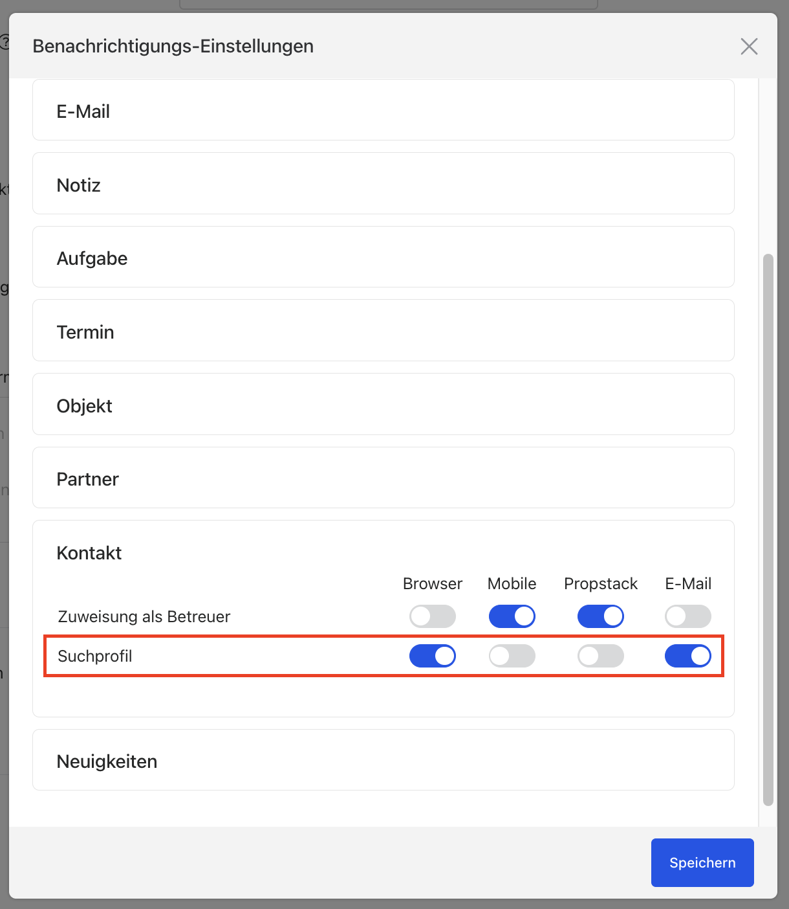The image size is (789, 909).
Task: Click the Speichern button
Action: click(x=702, y=862)
